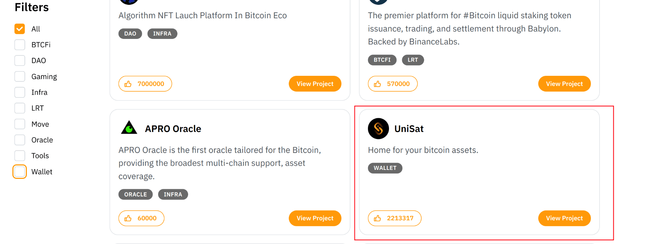This screenshot has width=646, height=244.
Task: Click the thumbs-up icon showing 7000000 votes
Action: click(x=128, y=84)
